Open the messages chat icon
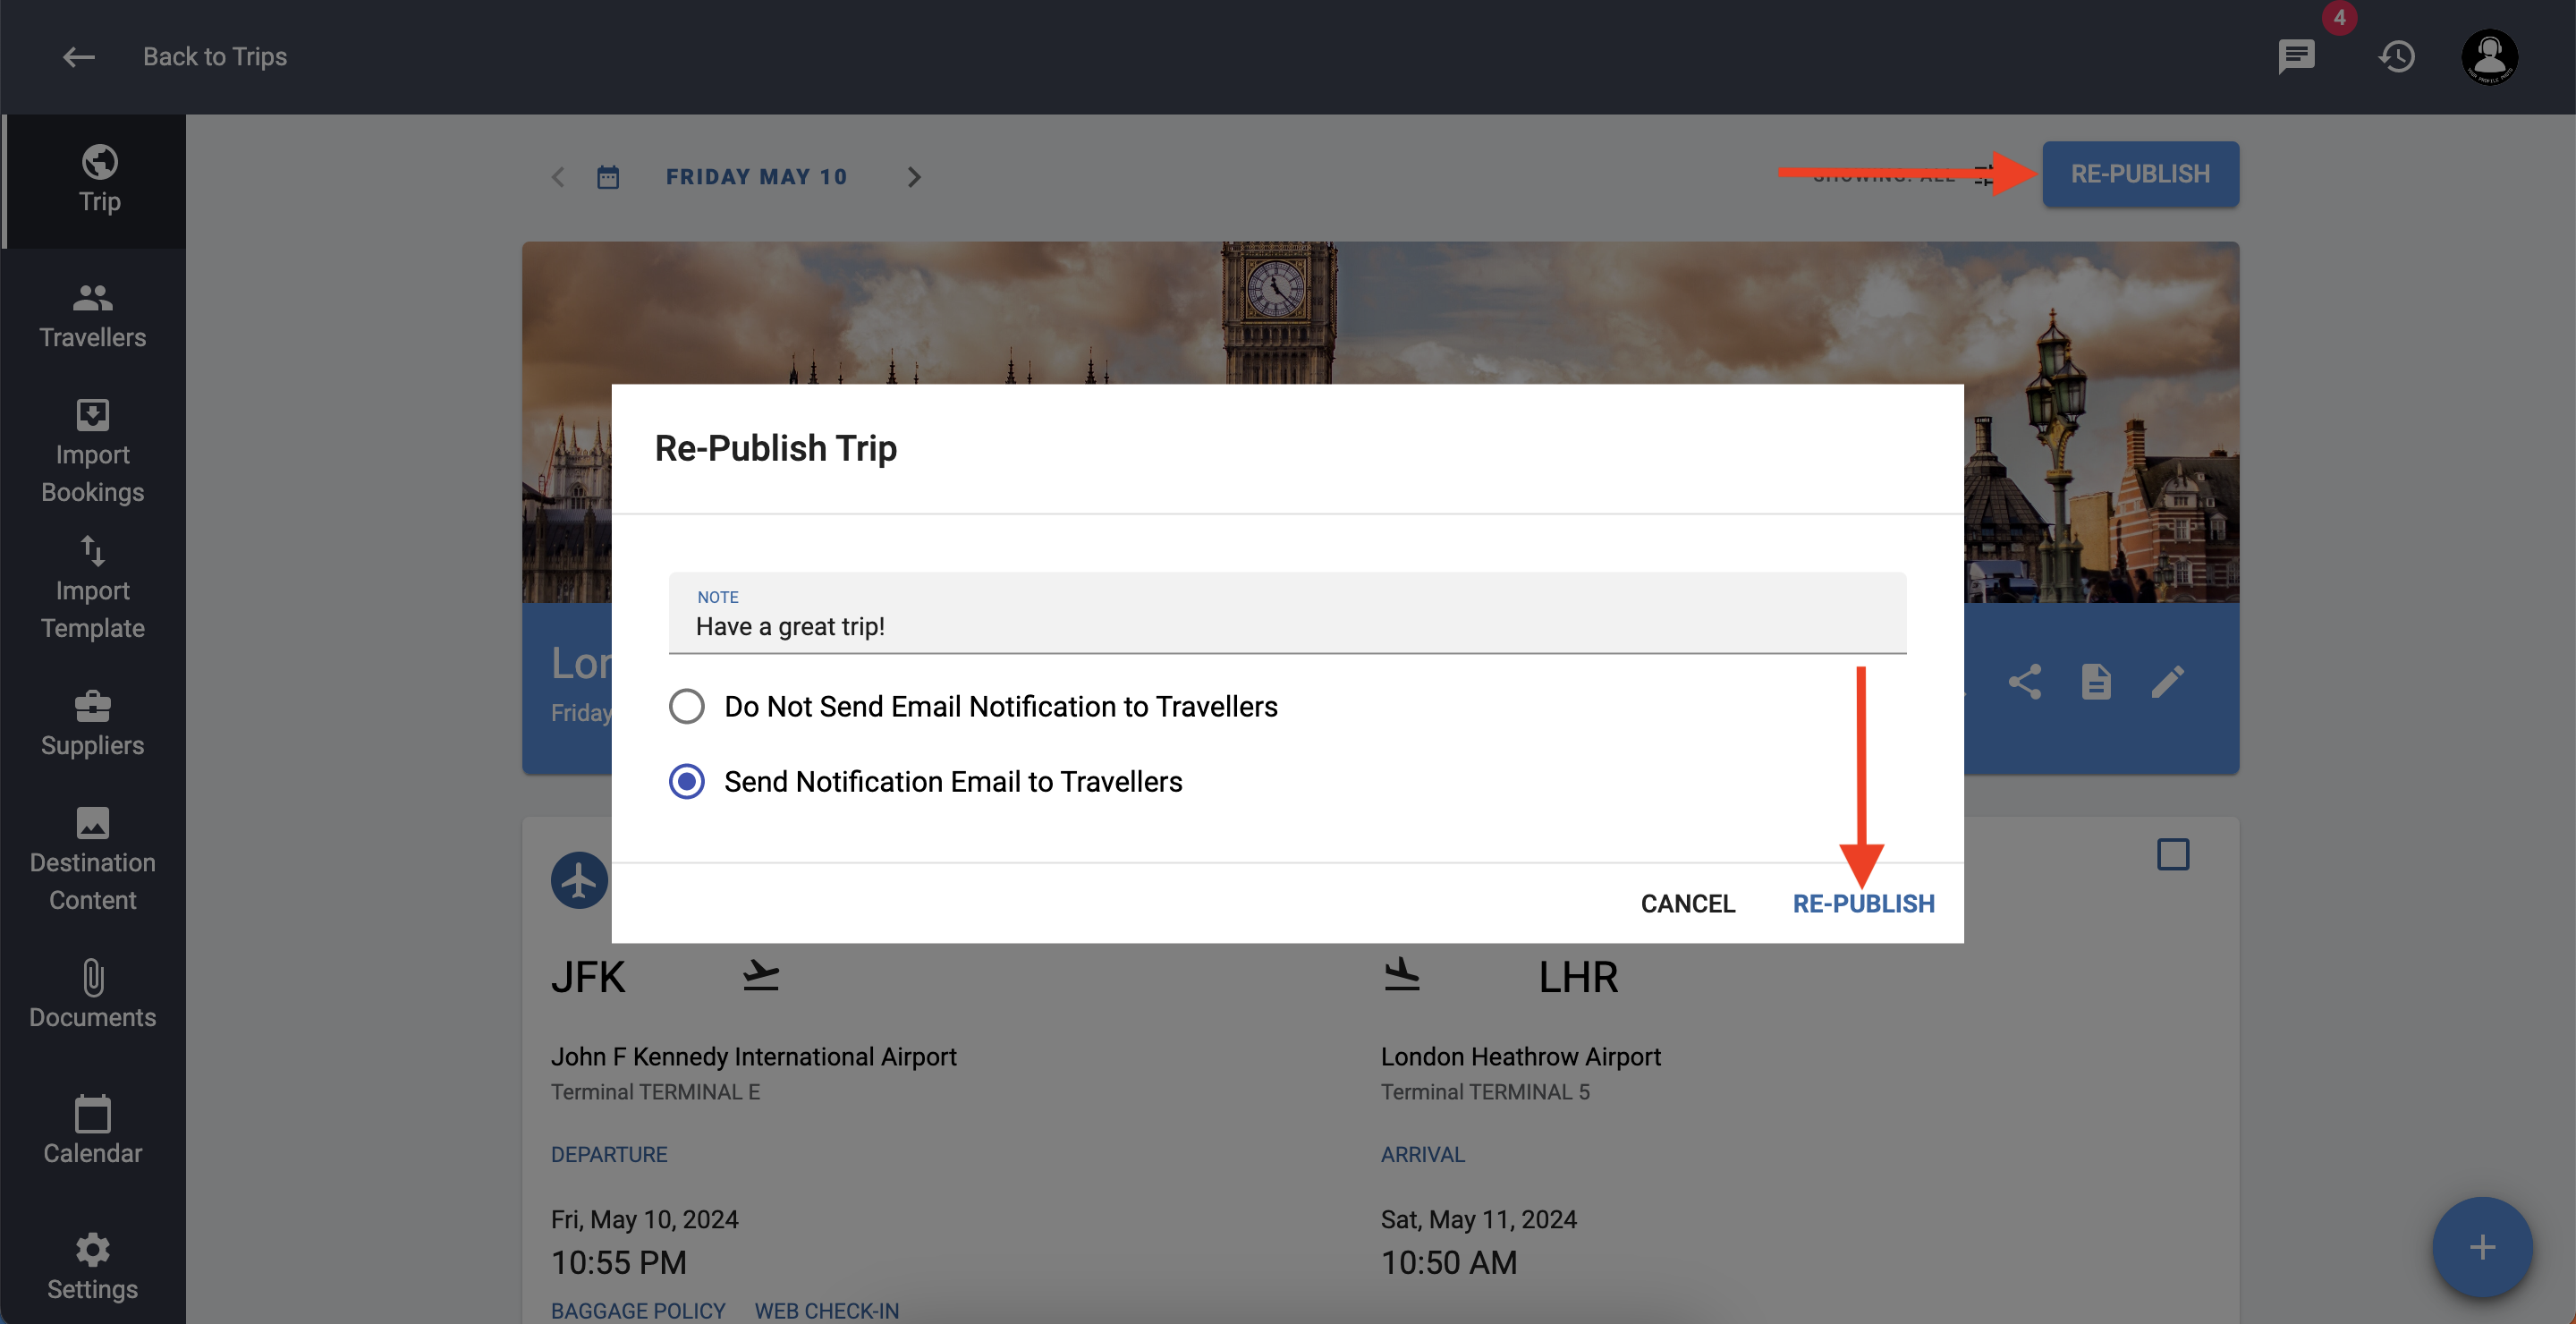Viewport: 2576px width, 1324px height. (x=2296, y=57)
